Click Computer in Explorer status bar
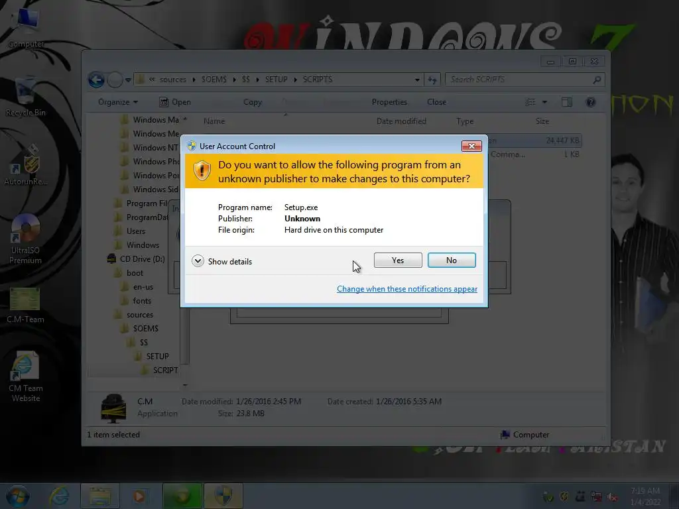Viewport: 679px width, 509px height. coord(525,435)
